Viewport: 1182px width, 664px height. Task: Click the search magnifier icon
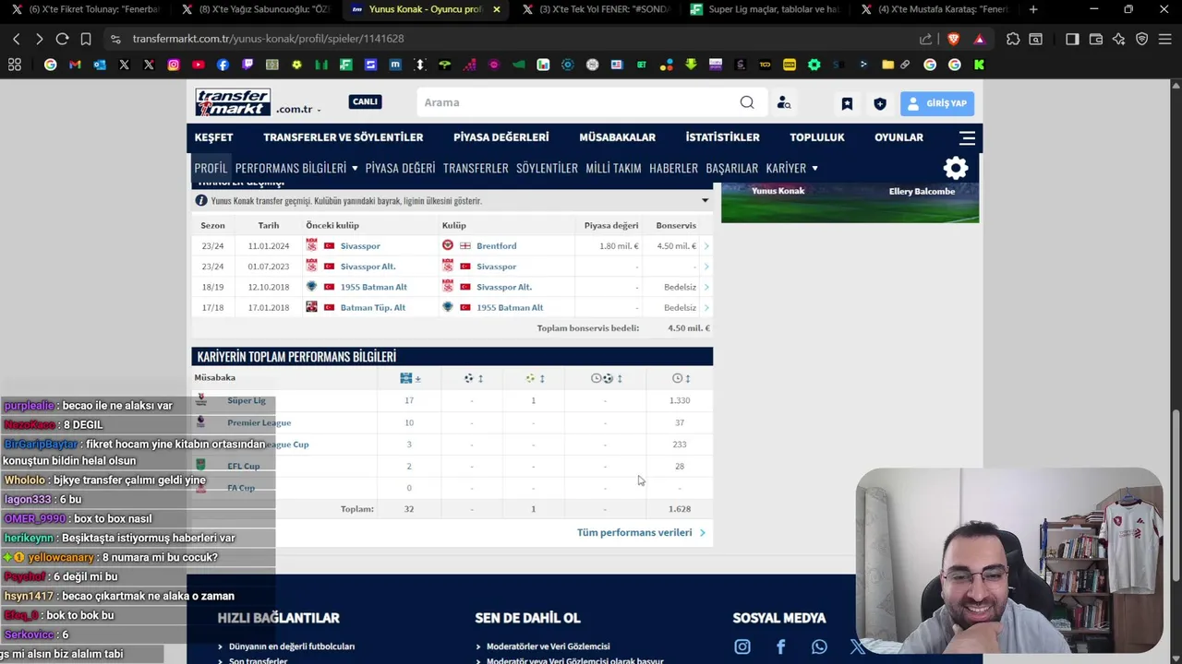tap(747, 102)
